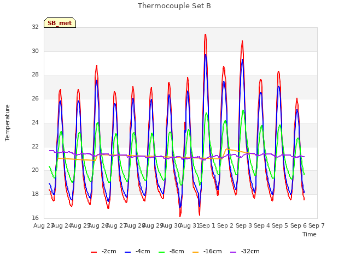
Task: Click the Temperature y-axis title
Action: tap(7, 123)
